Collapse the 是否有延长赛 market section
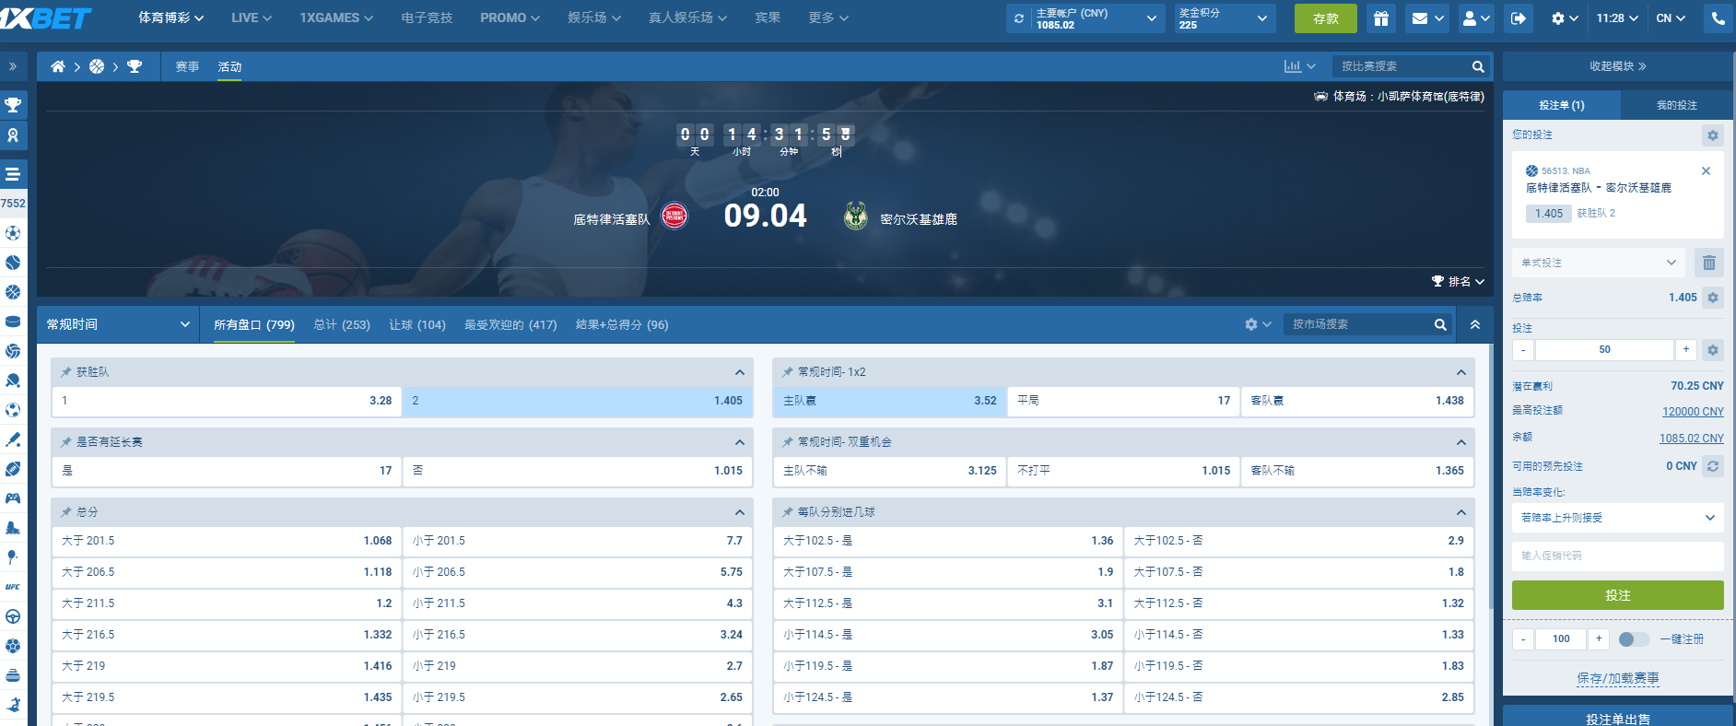The image size is (1736, 726). pyautogui.click(x=739, y=442)
